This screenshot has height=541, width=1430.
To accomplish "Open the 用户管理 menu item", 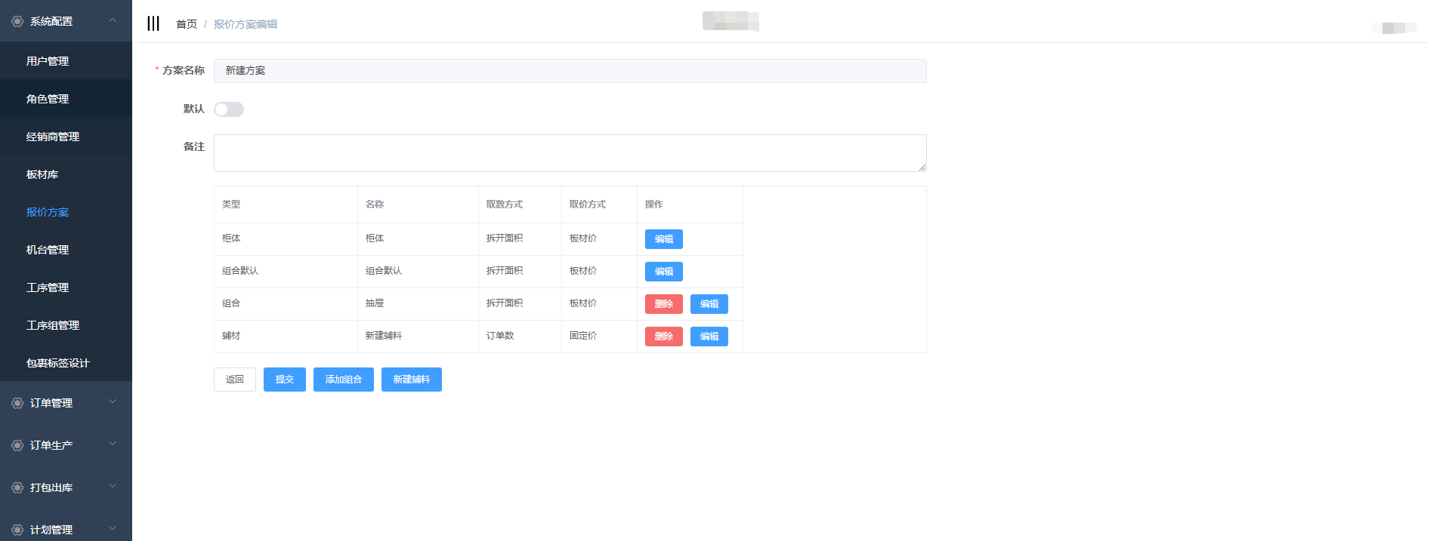I will point(48,61).
